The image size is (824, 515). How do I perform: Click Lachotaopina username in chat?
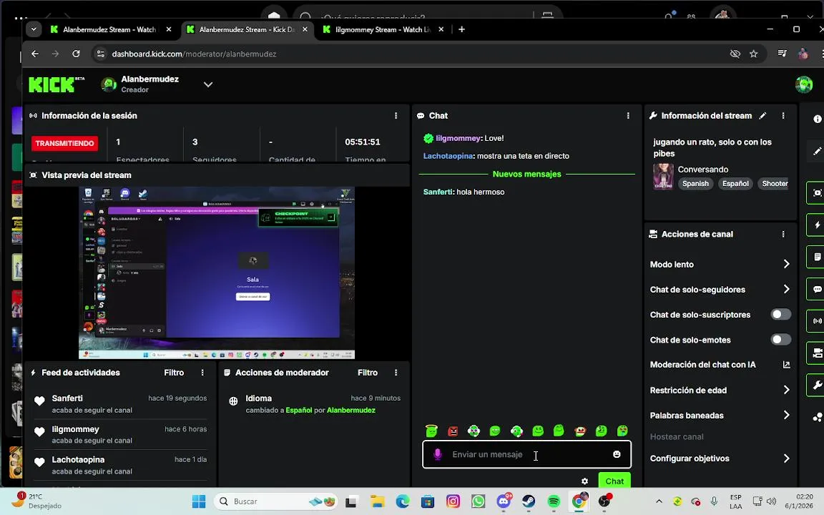448,156
